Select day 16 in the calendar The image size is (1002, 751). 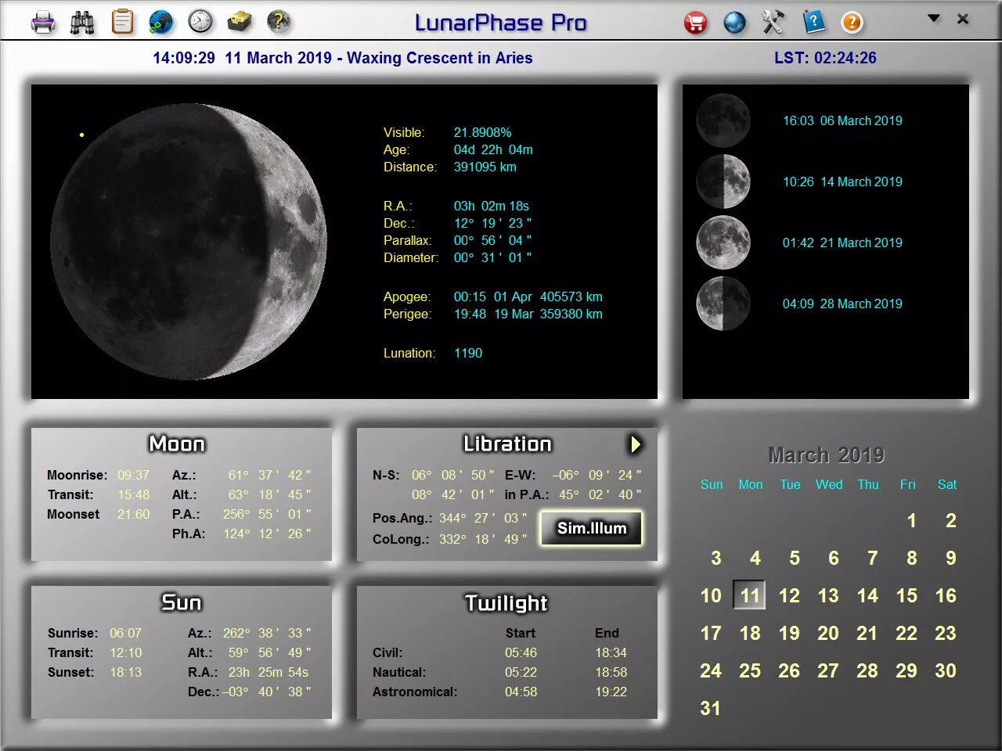click(x=946, y=595)
